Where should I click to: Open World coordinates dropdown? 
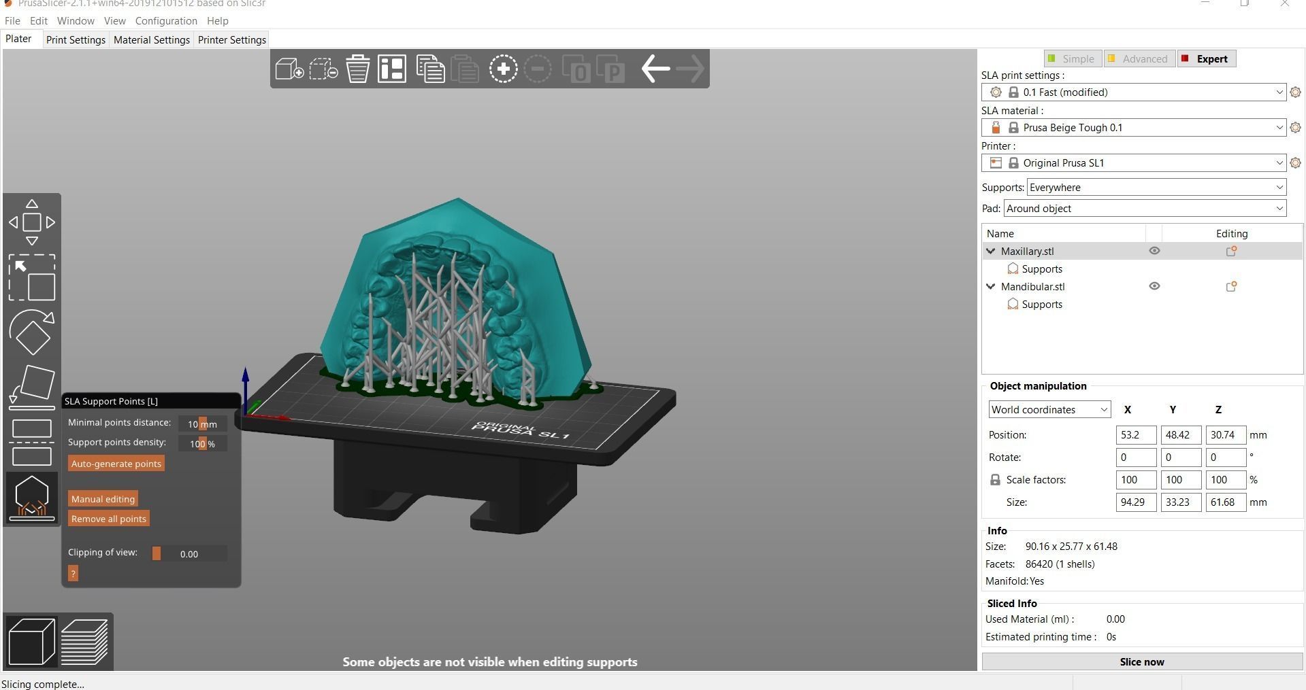pos(1049,409)
